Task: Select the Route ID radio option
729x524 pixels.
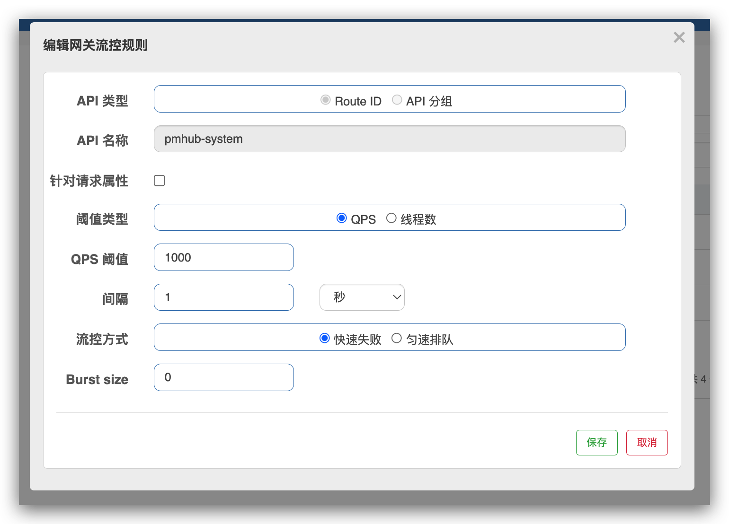Action: (x=325, y=100)
